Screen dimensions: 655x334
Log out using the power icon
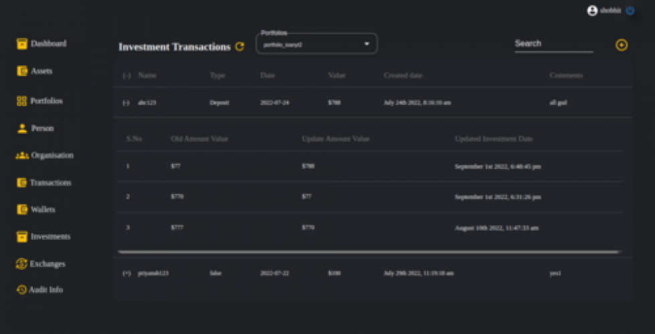point(630,11)
